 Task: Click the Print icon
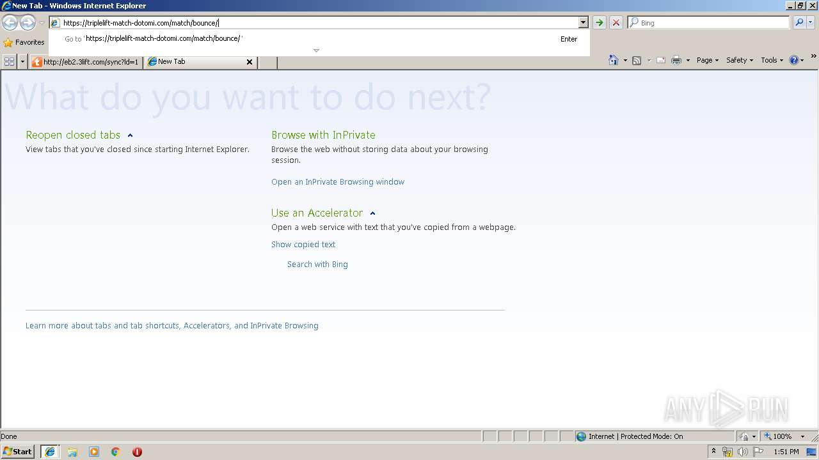point(676,60)
